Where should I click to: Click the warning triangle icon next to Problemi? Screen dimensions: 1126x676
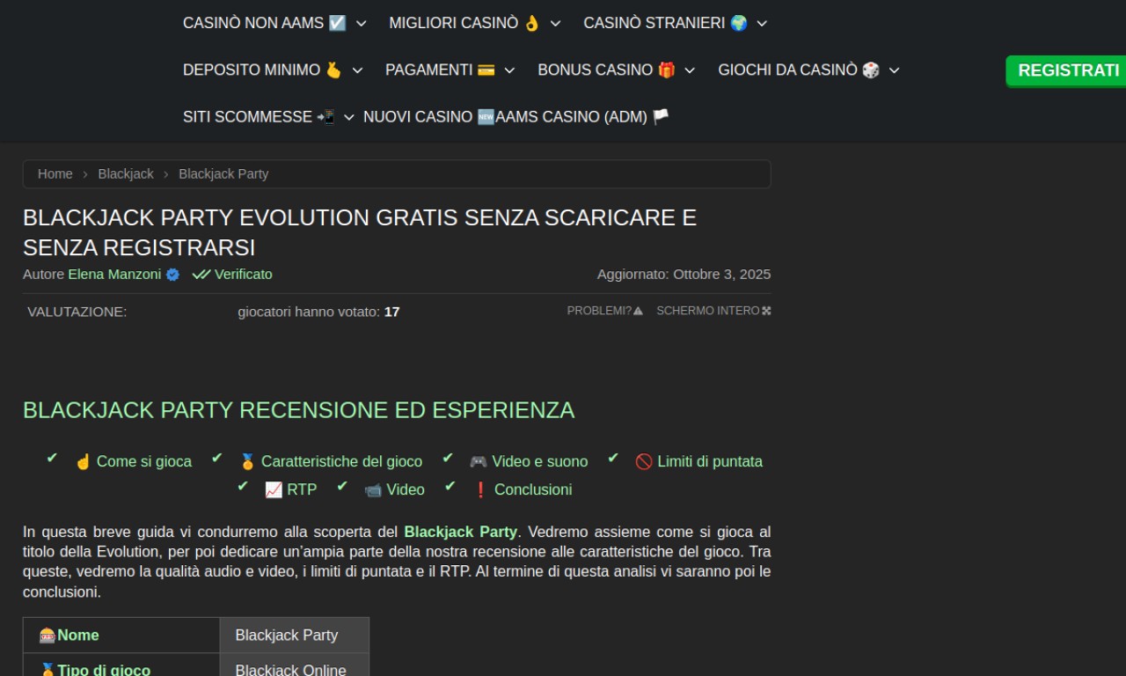tap(638, 311)
